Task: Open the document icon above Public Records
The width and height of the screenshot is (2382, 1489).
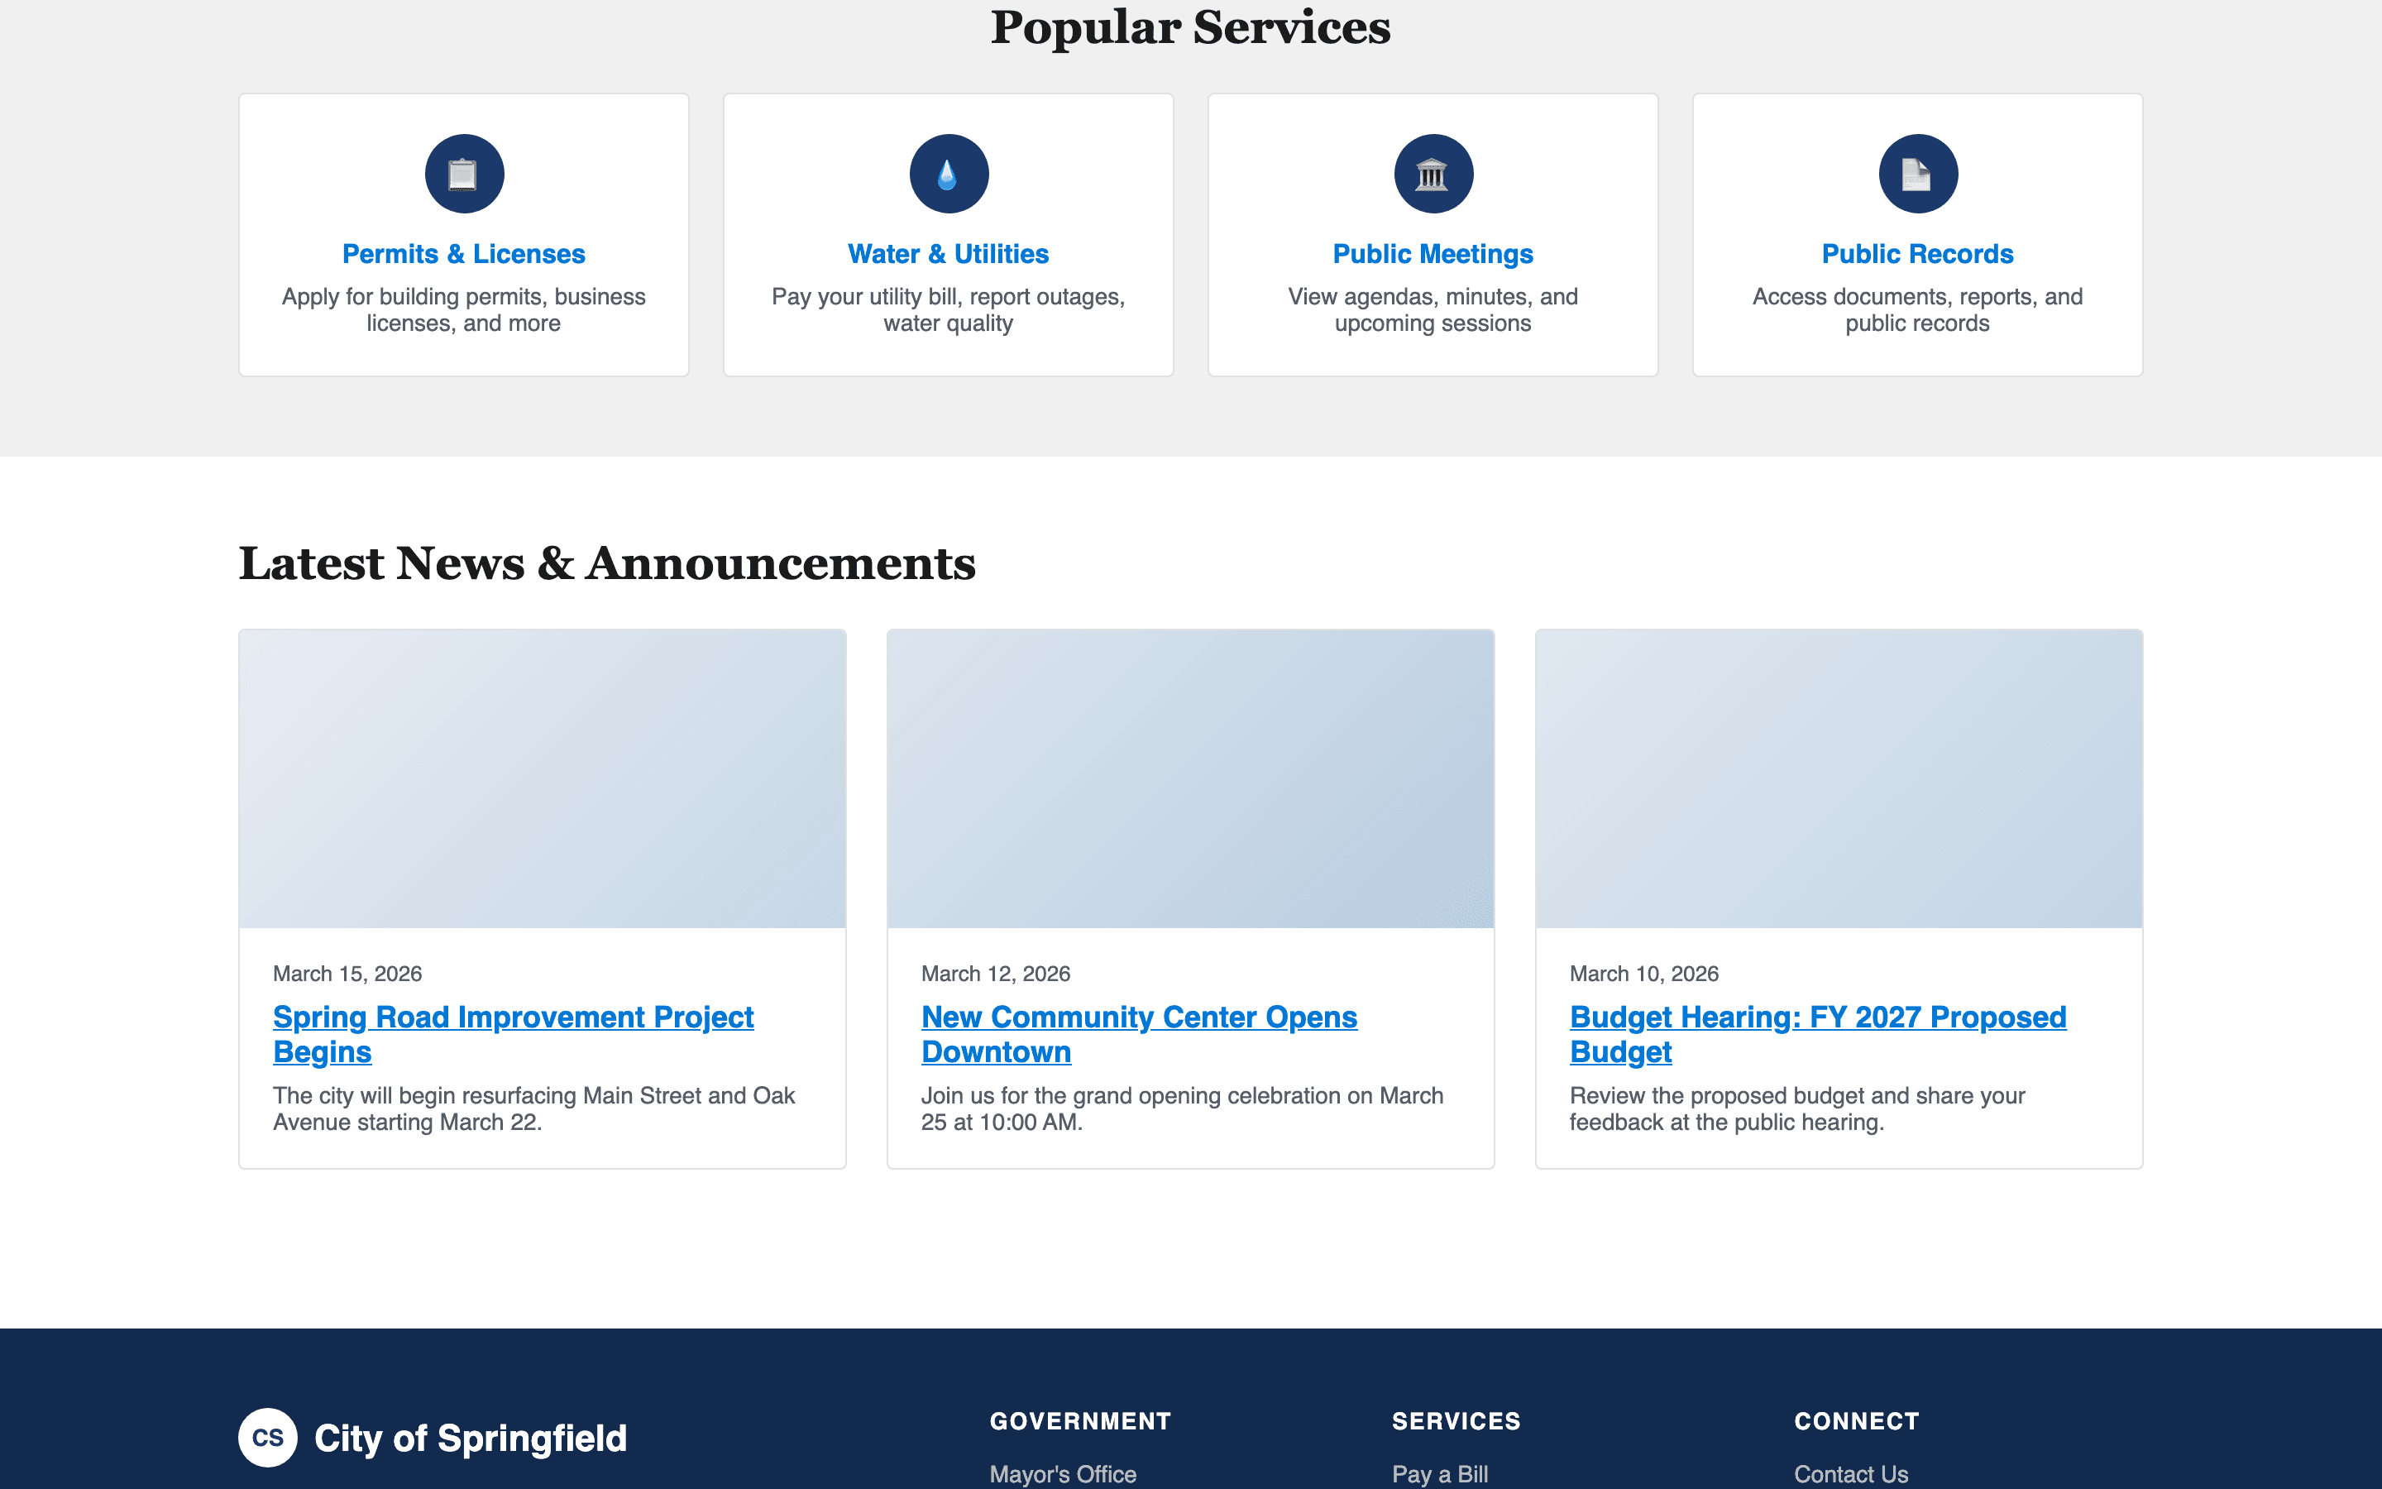Action: coord(1917,174)
